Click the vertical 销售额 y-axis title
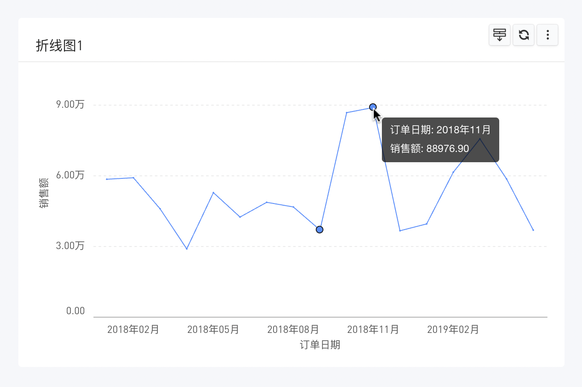 tap(44, 193)
